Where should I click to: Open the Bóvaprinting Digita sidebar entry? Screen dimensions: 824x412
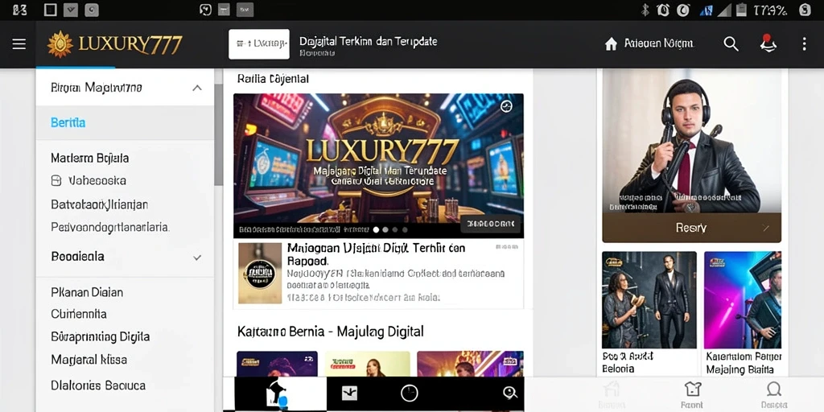point(101,337)
